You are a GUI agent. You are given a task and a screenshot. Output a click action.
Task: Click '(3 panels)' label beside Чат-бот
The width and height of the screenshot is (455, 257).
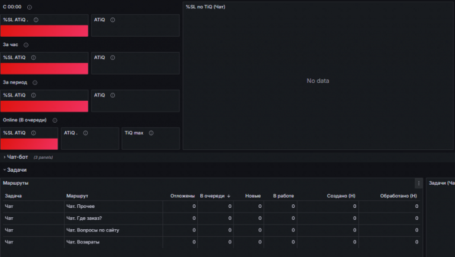pos(43,157)
